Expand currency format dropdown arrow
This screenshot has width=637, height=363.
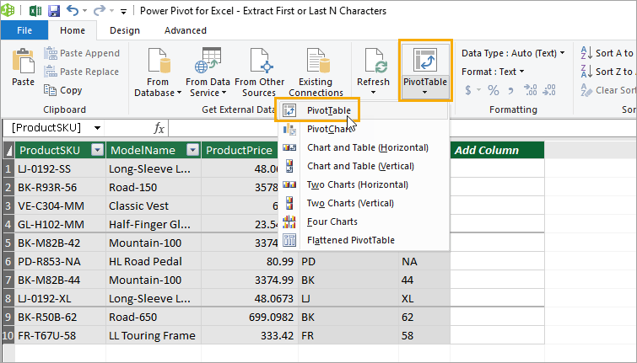pyautogui.click(x=478, y=90)
